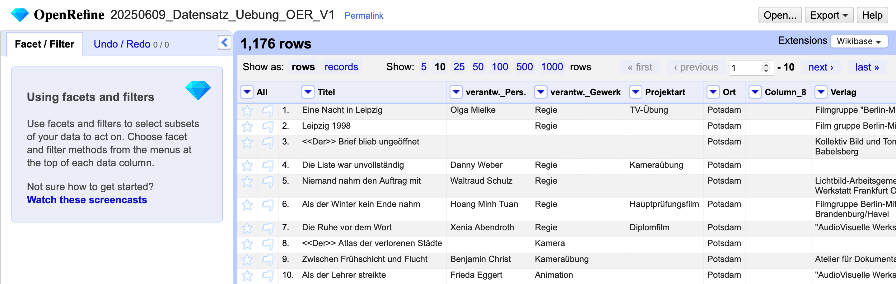Flag row 10 Als der Lehrer streikte
The height and width of the screenshot is (284, 896).
pyautogui.click(x=268, y=276)
